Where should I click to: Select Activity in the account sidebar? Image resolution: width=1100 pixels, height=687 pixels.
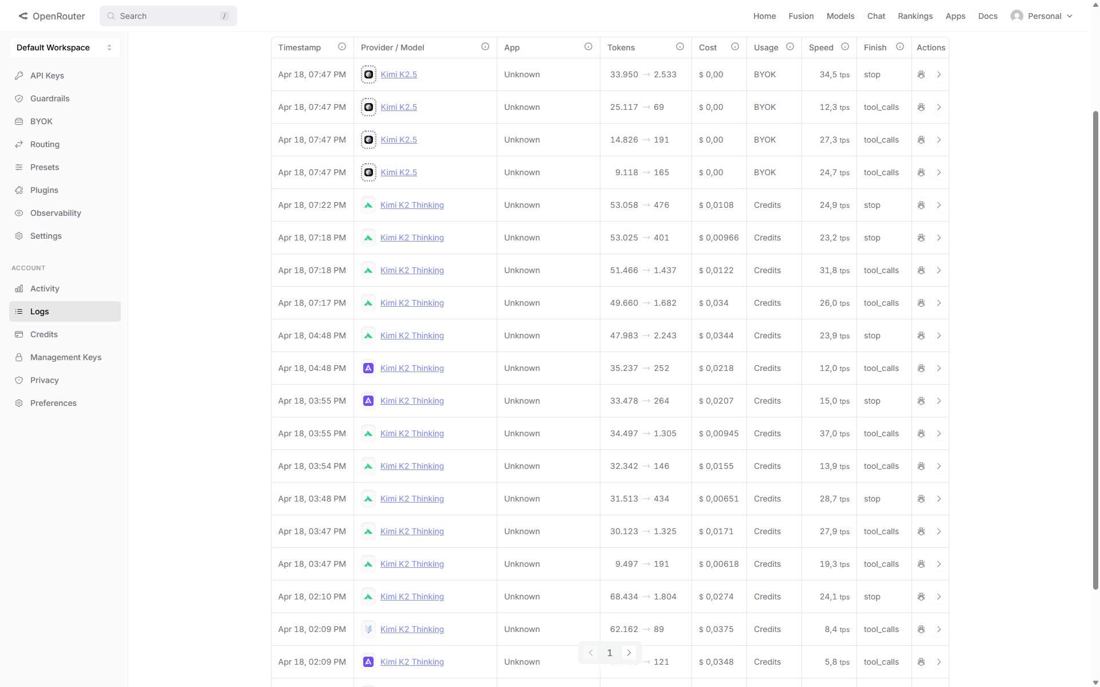pyautogui.click(x=45, y=289)
